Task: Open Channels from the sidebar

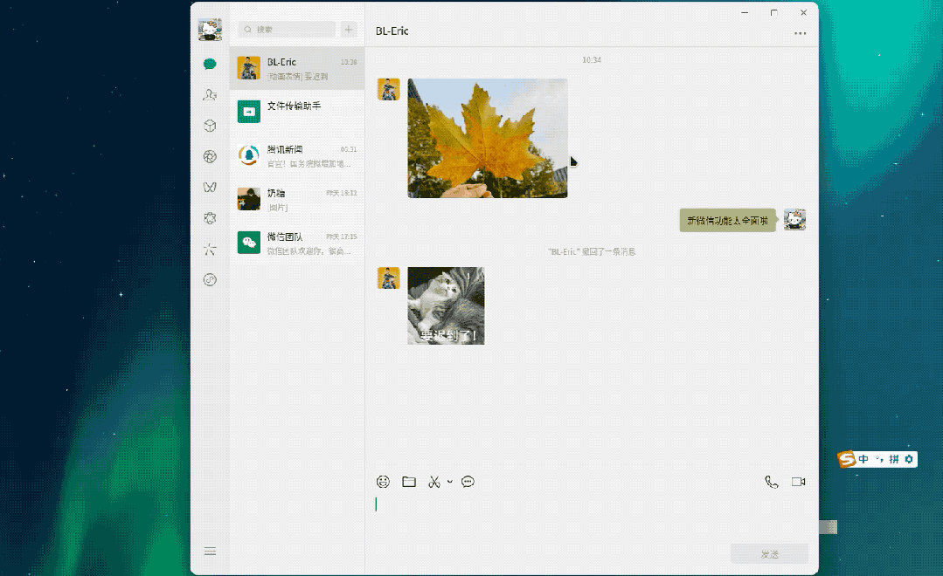Action: click(209, 186)
